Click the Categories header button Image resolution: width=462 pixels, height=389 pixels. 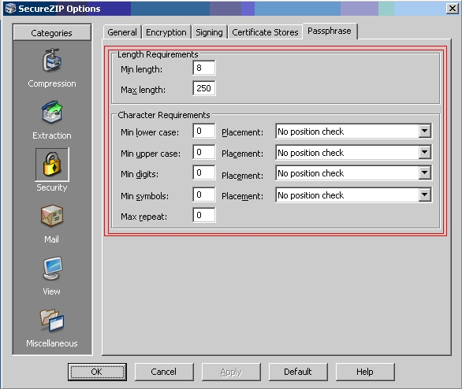52,32
